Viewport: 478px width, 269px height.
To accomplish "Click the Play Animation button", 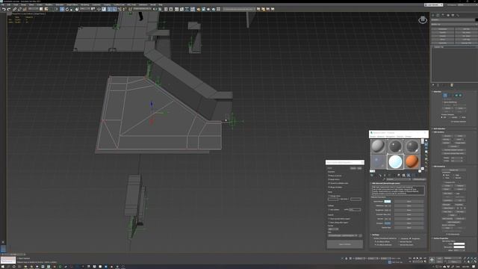I will pos(418,258).
